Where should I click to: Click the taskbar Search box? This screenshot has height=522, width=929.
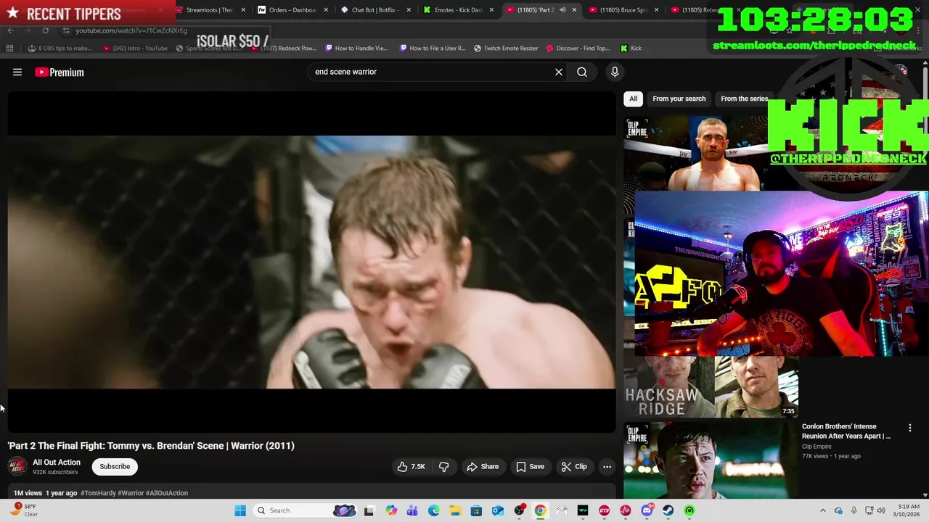[x=305, y=510]
